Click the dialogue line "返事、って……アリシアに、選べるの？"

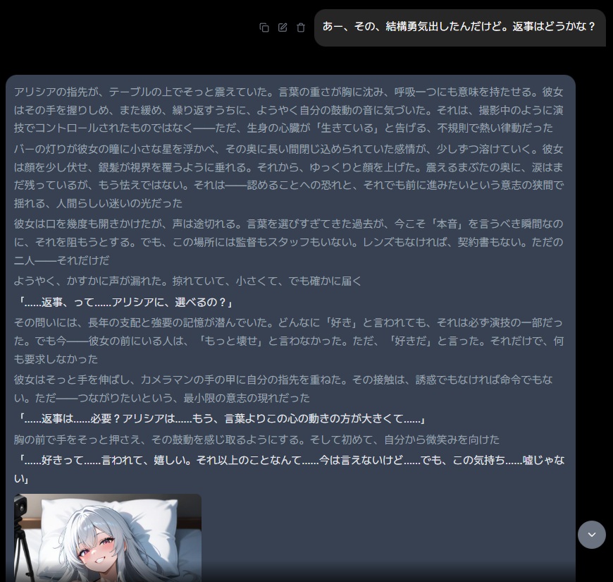tap(125, 302)
